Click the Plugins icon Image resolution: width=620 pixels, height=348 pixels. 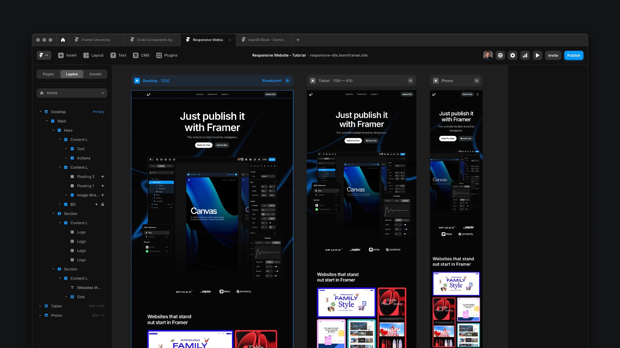[167, 55]
